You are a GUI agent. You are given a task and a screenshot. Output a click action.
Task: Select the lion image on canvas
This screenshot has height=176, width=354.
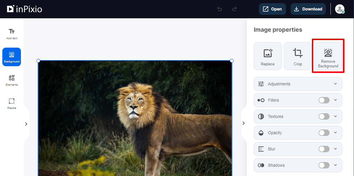(135, 116)
